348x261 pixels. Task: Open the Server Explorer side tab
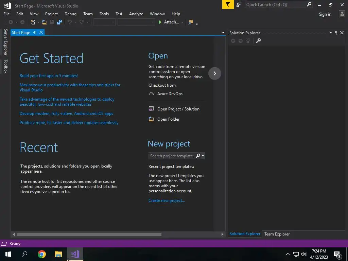click(5, 42)
